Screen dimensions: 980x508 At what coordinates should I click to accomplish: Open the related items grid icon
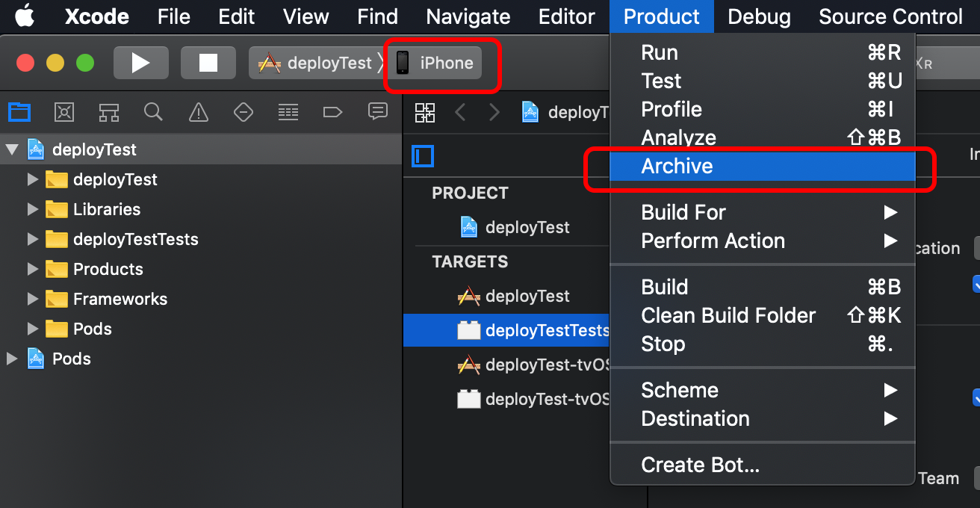[425, 113]
